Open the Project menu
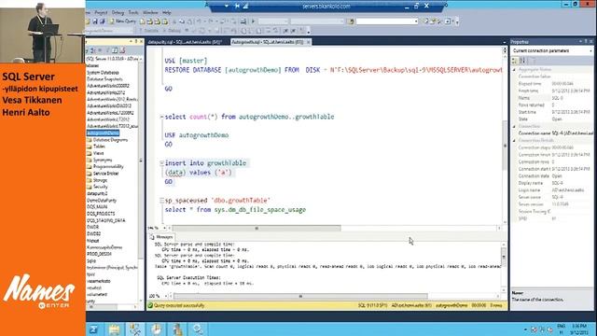597x336 pixels. pos(101,12)
